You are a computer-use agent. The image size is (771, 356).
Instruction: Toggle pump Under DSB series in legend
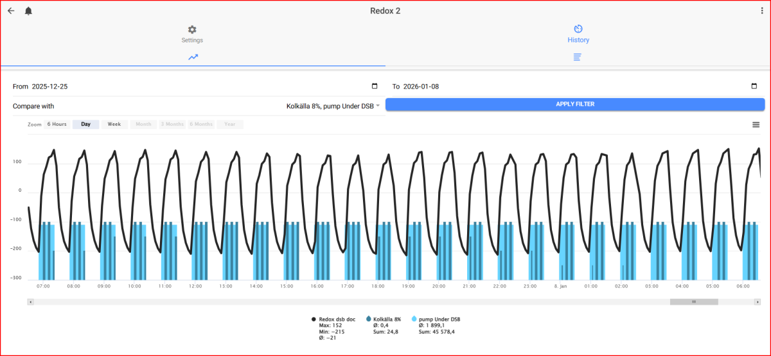tap(436, 319)
